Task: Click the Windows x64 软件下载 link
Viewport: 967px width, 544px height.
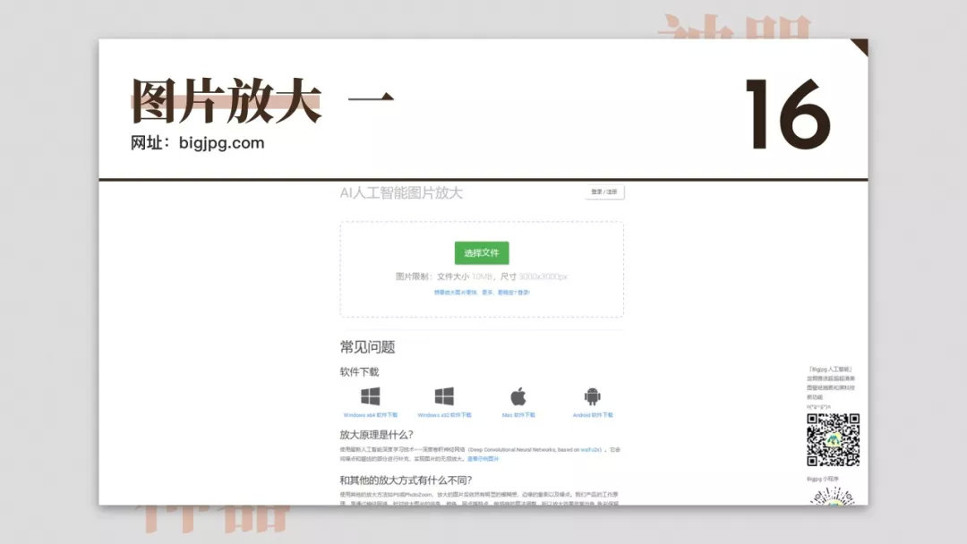Action: click(372, 413)
